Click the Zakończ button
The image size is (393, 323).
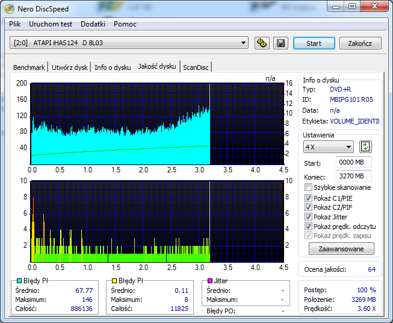coord(360,43)
